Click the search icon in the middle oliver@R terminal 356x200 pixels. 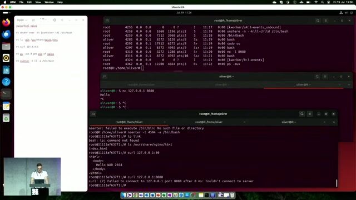pyautogui.click(x=317, y=77)
